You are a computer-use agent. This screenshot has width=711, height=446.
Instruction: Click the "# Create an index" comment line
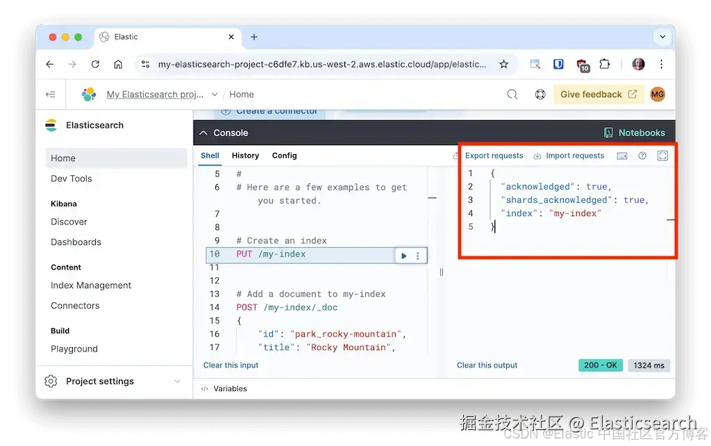pos(281,241)
